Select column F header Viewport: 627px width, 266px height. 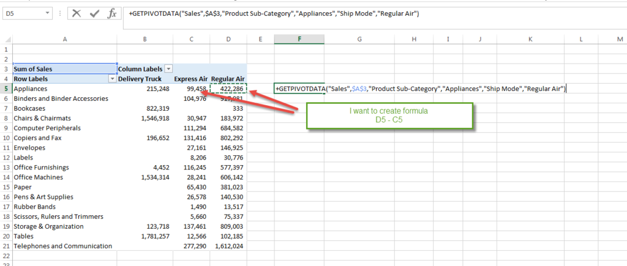coord(299,39)
